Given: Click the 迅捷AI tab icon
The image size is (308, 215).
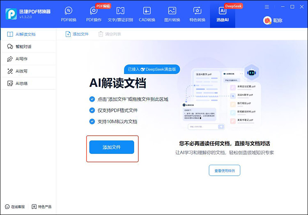Looking at the screenshot, I should pyautogui.click(x=223, y=11).
